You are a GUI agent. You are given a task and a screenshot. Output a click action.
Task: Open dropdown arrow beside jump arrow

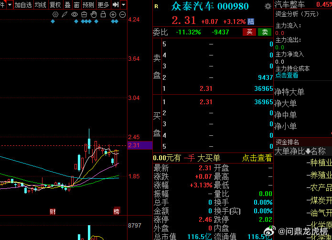(123, 4)
